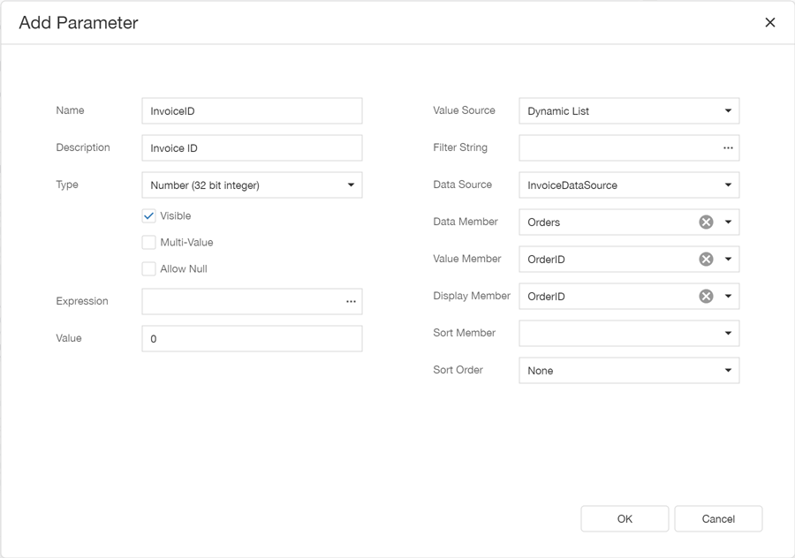Clear the Display Member selection
Screen dimensions: 795x558
[706, 296]
